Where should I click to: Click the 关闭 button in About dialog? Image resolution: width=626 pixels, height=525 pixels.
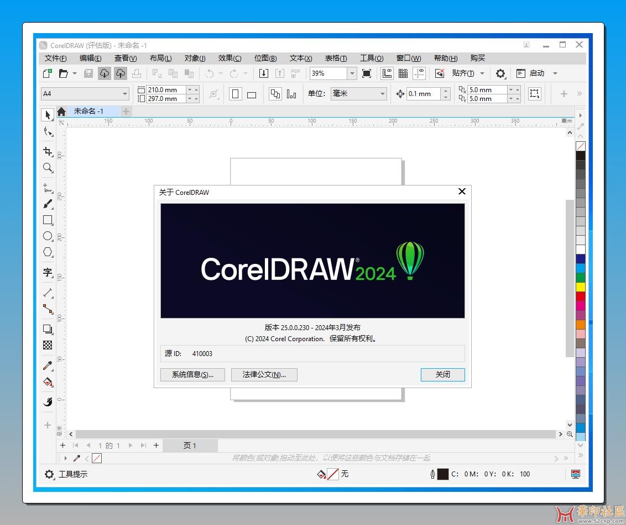point(443,375)
